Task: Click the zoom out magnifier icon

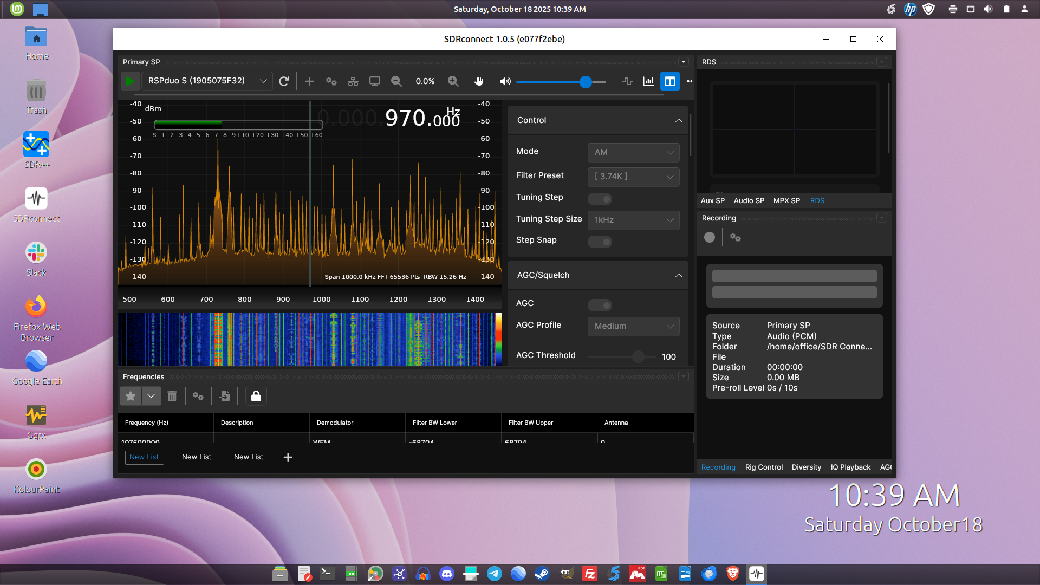Action: [x=396, y=81]
